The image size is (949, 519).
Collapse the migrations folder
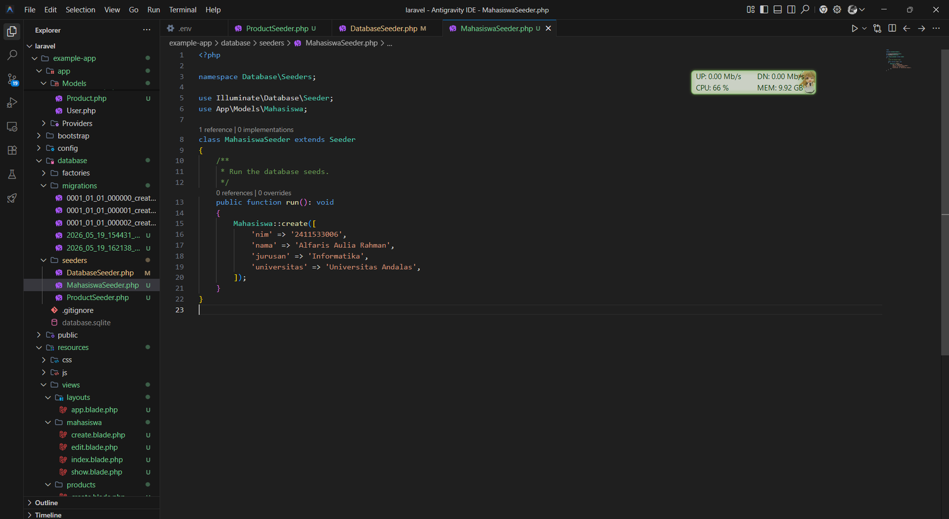coord(43,186)
